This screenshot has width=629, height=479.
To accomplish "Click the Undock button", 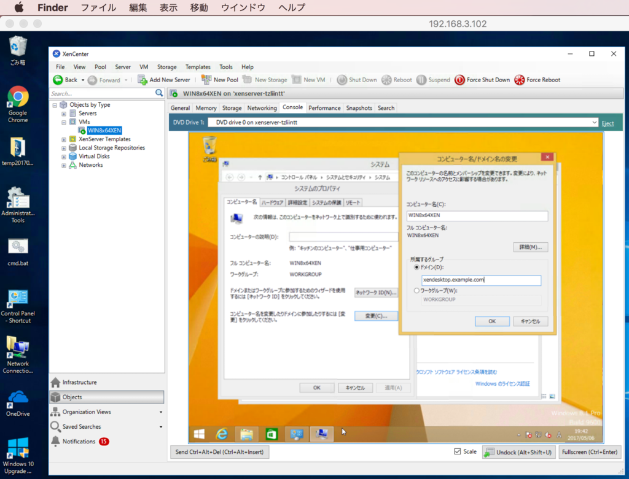I will [x=518, y=452].
